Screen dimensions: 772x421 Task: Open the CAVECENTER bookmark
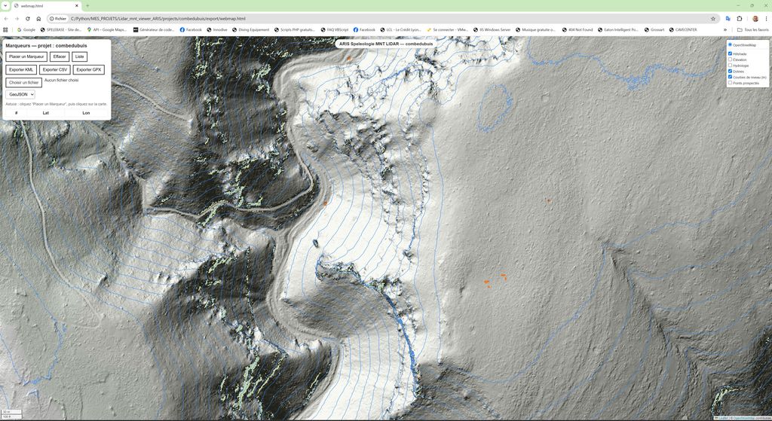(x=683, y=29)
